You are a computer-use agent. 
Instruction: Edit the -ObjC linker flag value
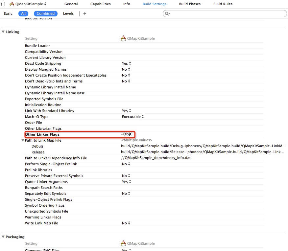[x=127, y=134]
